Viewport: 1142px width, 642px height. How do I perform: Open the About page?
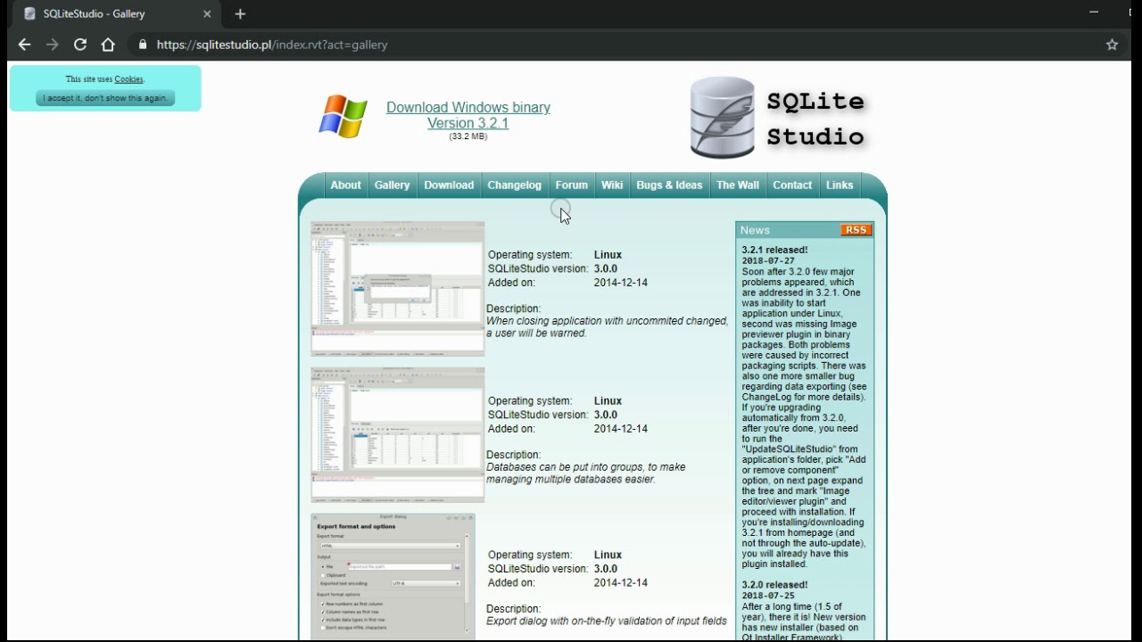coord(345,185)
